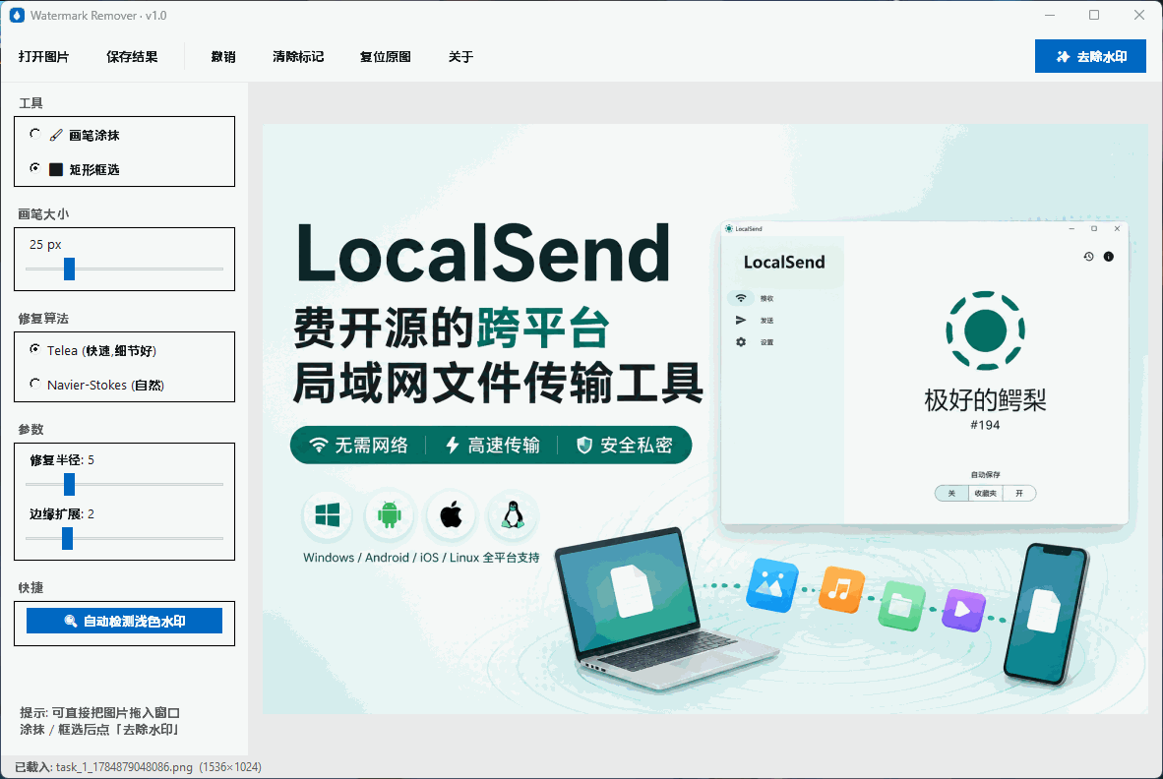1163x779 pixels.
Task: Click the shield icon beside 安全私密
Action: click(x=584, y=445)
